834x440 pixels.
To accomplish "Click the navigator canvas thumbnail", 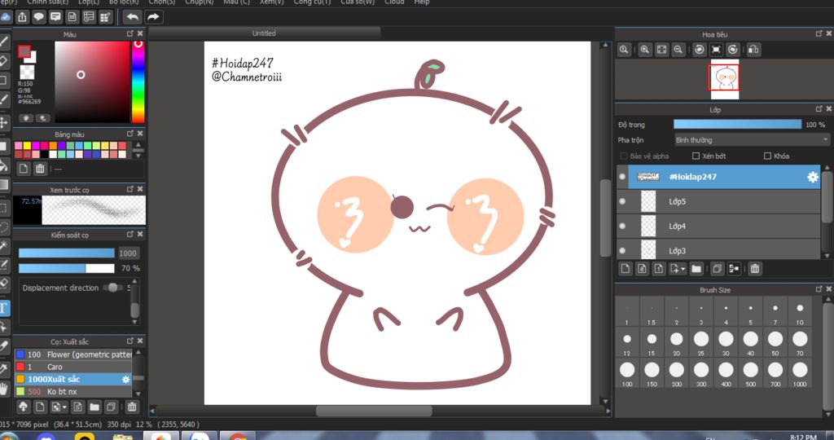I will pos(724,79).
